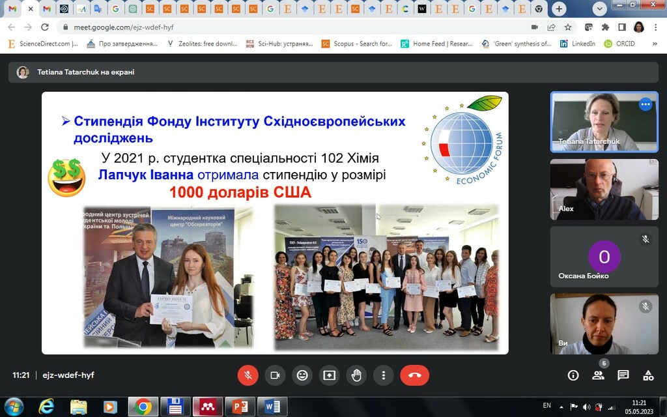Switch to the last Chrome-icon tab
The width and height of the screenshot is (667, 417).
(x=539, y=8)
